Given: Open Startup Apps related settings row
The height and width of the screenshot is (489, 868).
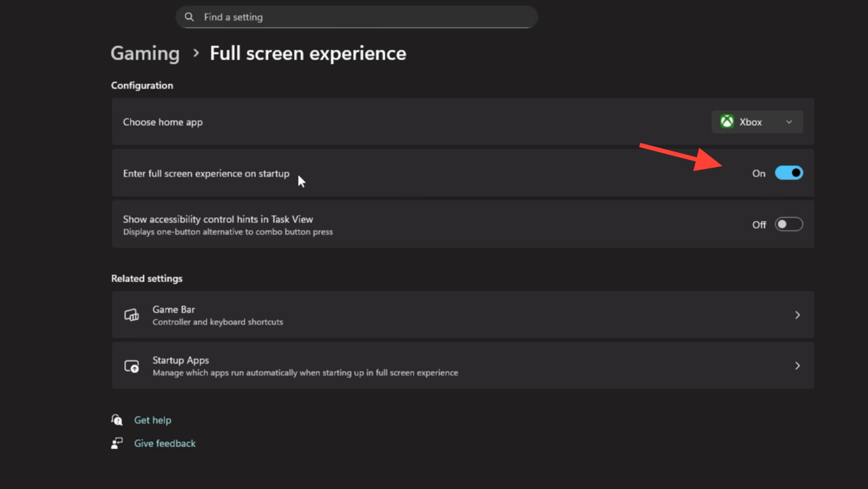Looking at the screenshot, I should click(x=462, y=366).
